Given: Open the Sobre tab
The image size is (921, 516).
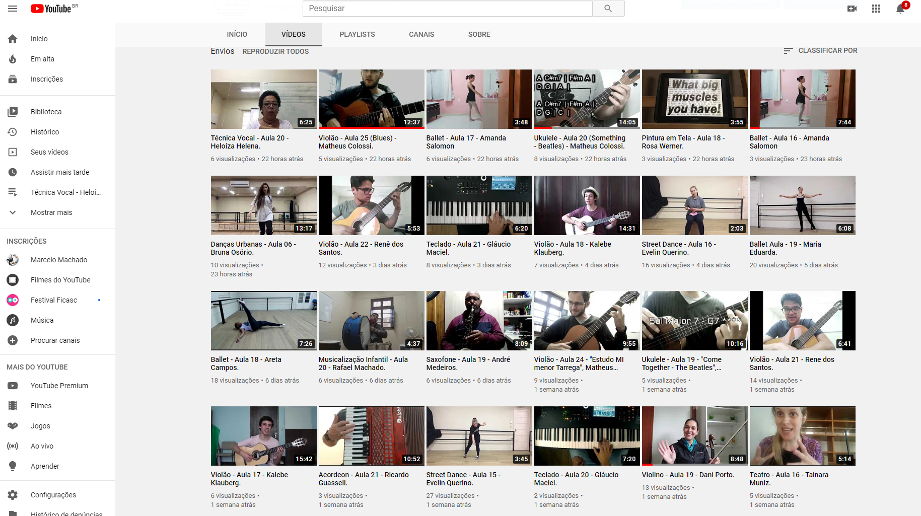Looking at the screenshot, I should click(479, 34).
